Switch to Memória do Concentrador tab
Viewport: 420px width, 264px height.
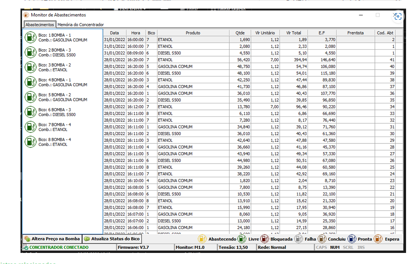[80, 25]
